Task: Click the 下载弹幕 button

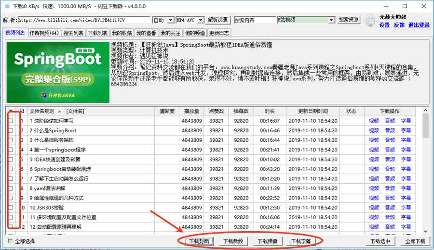Action: pyautogui.click(x=268, y=241)
